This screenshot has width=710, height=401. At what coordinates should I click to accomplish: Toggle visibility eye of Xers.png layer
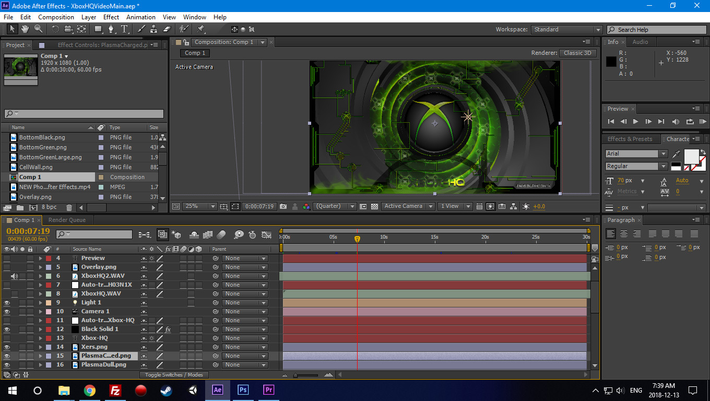point(7,347)
